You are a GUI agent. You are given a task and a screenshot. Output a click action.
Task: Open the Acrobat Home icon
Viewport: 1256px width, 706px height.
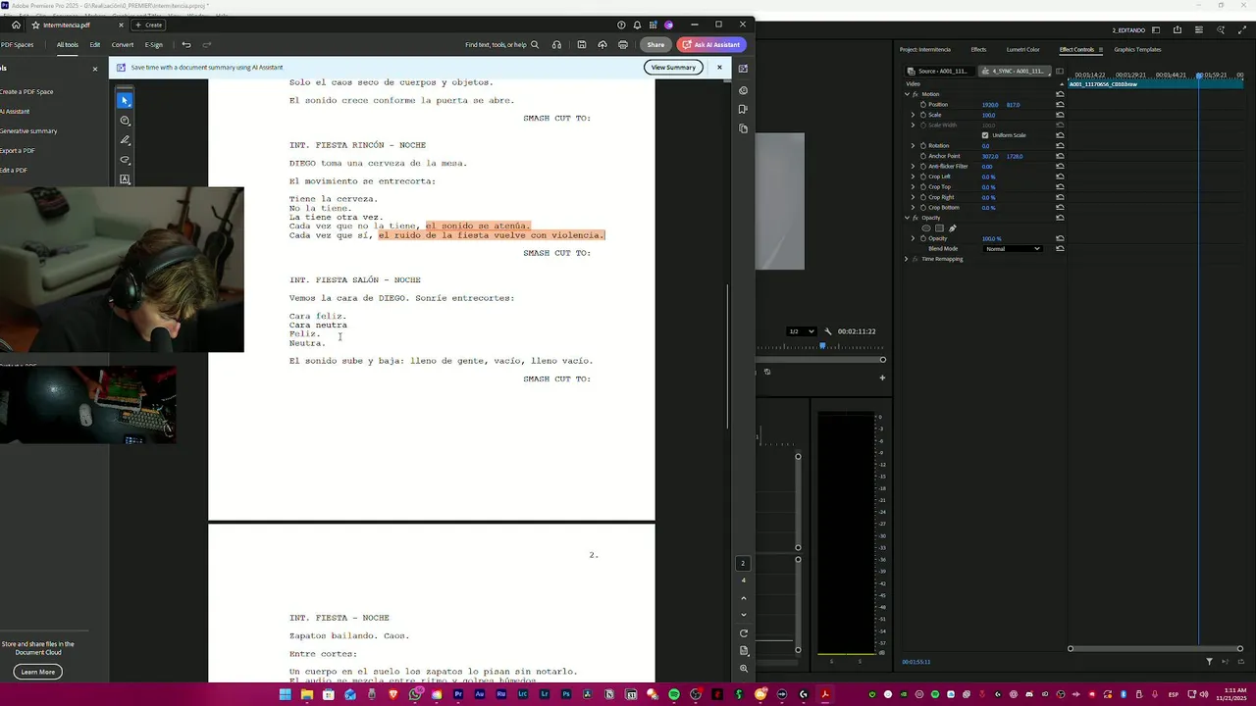(16, 25)
